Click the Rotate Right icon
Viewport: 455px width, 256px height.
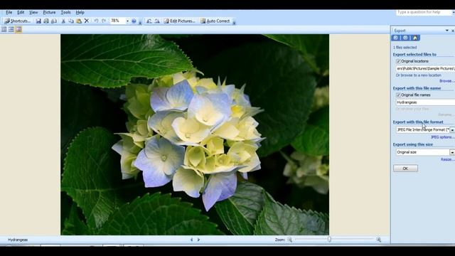click(x=156, y=21)
